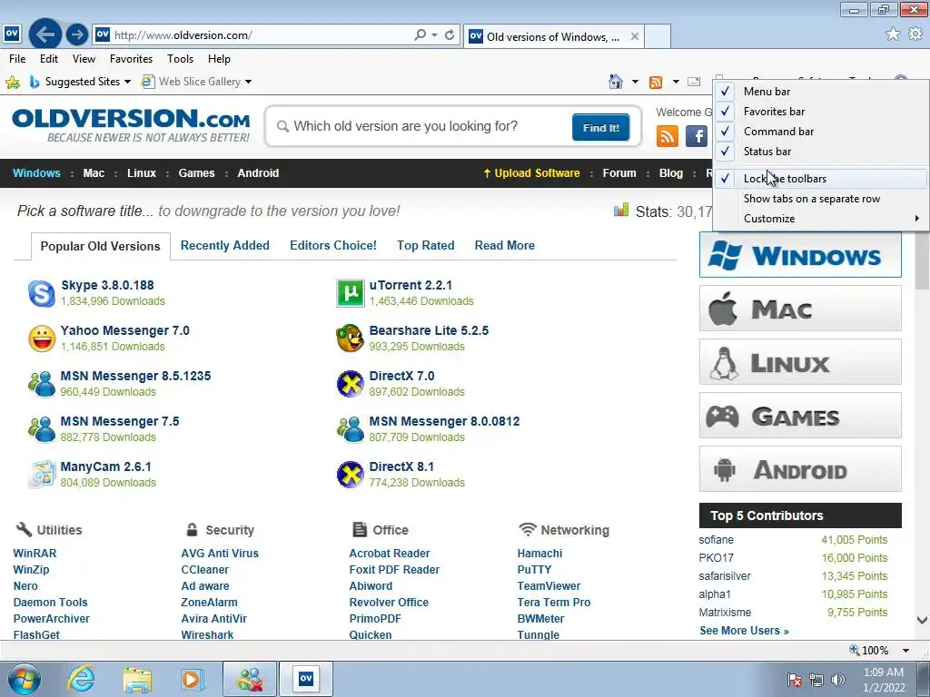
Task: Click the Skype icon
Action: [x=42, y=293]
